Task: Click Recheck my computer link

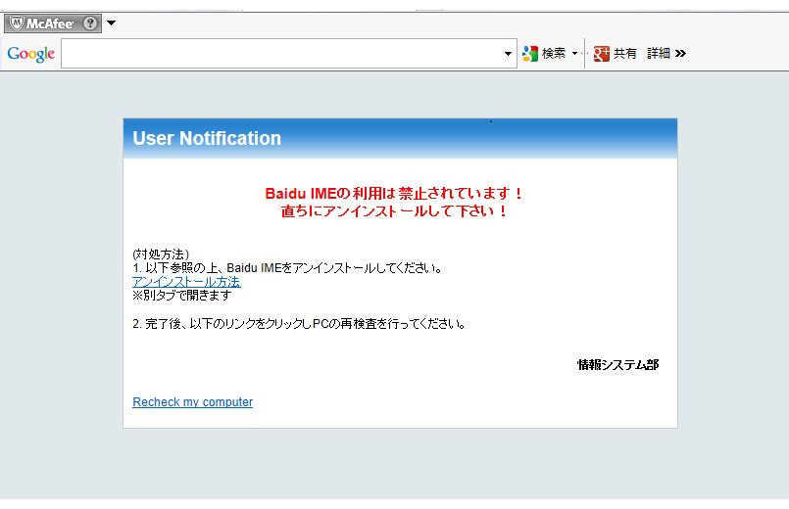Action: click(x=193, y=402)
